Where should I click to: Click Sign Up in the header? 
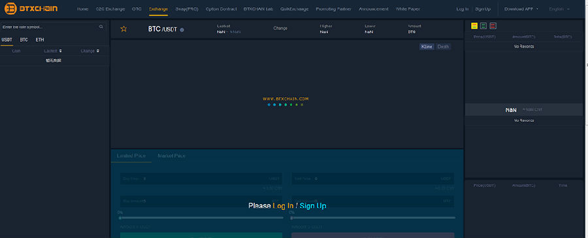(x=483, y=8)
